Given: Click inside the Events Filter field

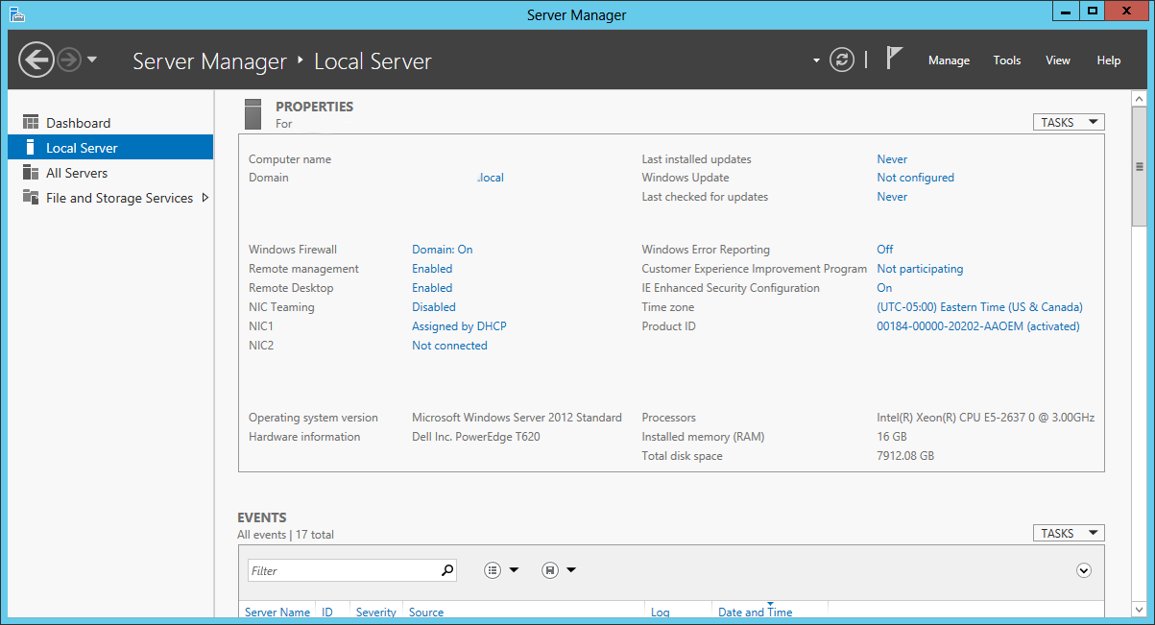Looking at the screenshot, I should coord(346,569).
